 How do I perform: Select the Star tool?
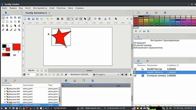point(11,22)
